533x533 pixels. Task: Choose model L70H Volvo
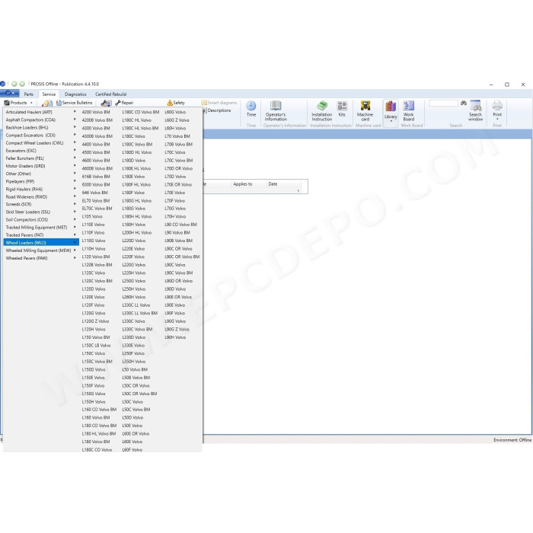pos(175,216)
